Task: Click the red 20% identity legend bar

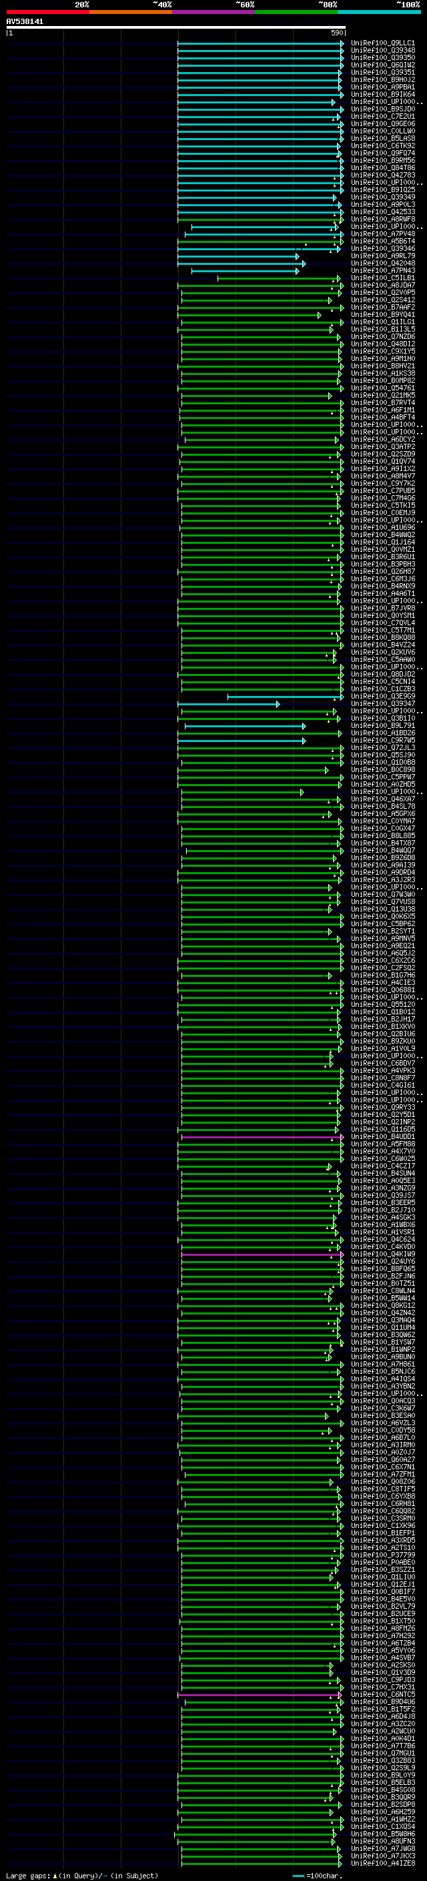Action: pyautogui.click(x=47, y=12)
